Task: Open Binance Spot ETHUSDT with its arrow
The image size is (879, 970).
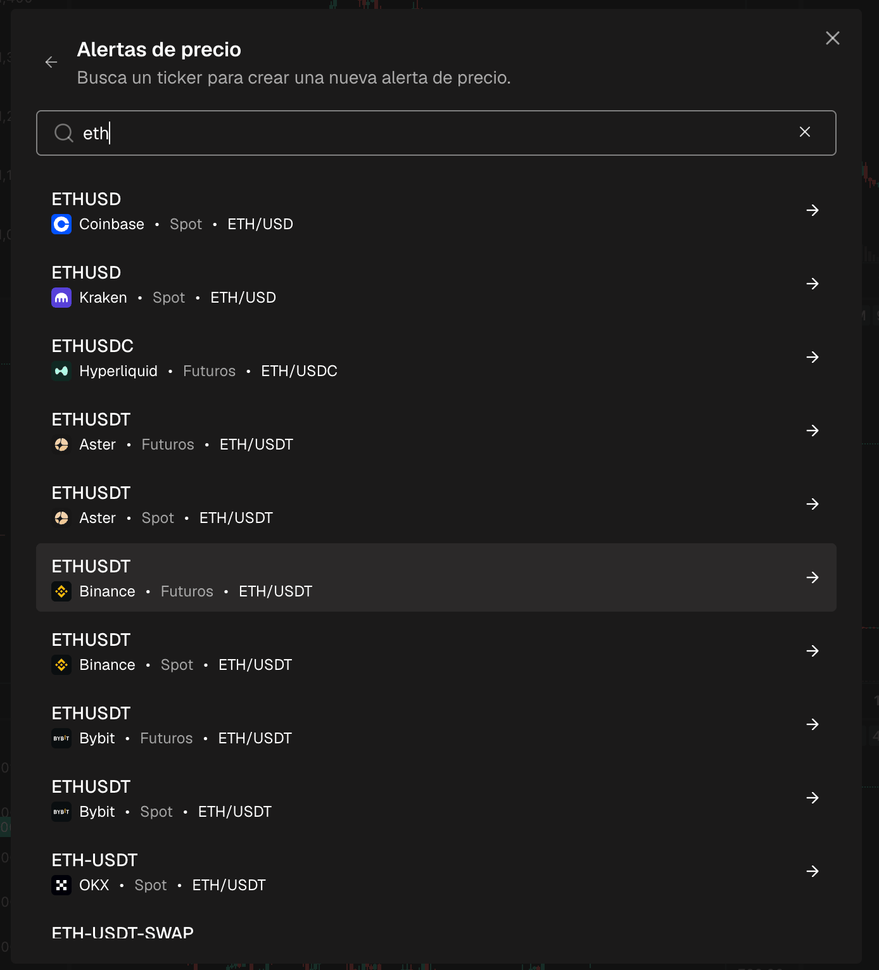Action: (813, 651)
